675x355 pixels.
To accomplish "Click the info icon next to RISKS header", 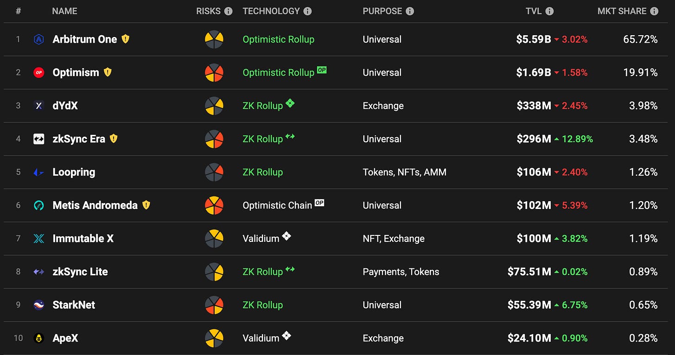I will 228,11.
